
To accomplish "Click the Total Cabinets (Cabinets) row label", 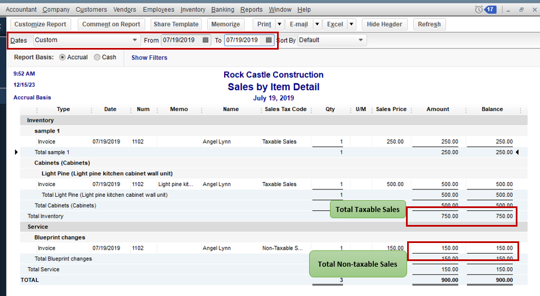I will click(65, 205).
